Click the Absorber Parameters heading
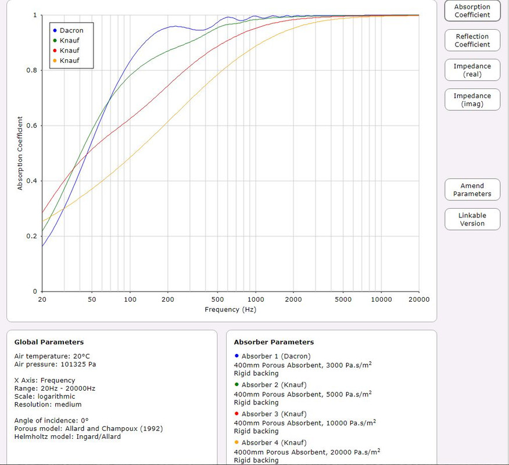This screenshot has width=509, height=465. coord(274,342)
